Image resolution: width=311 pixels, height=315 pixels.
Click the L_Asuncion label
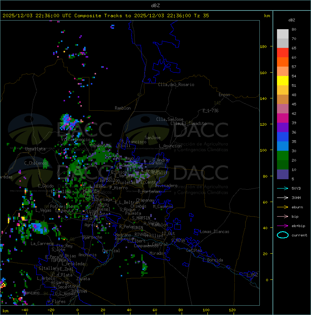170,146
